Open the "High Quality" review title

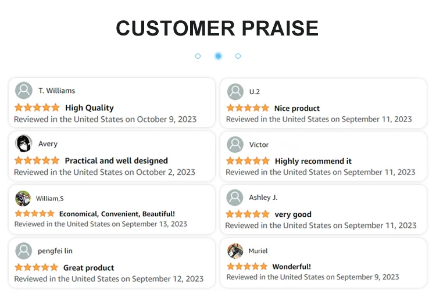[x=89, y=107]
